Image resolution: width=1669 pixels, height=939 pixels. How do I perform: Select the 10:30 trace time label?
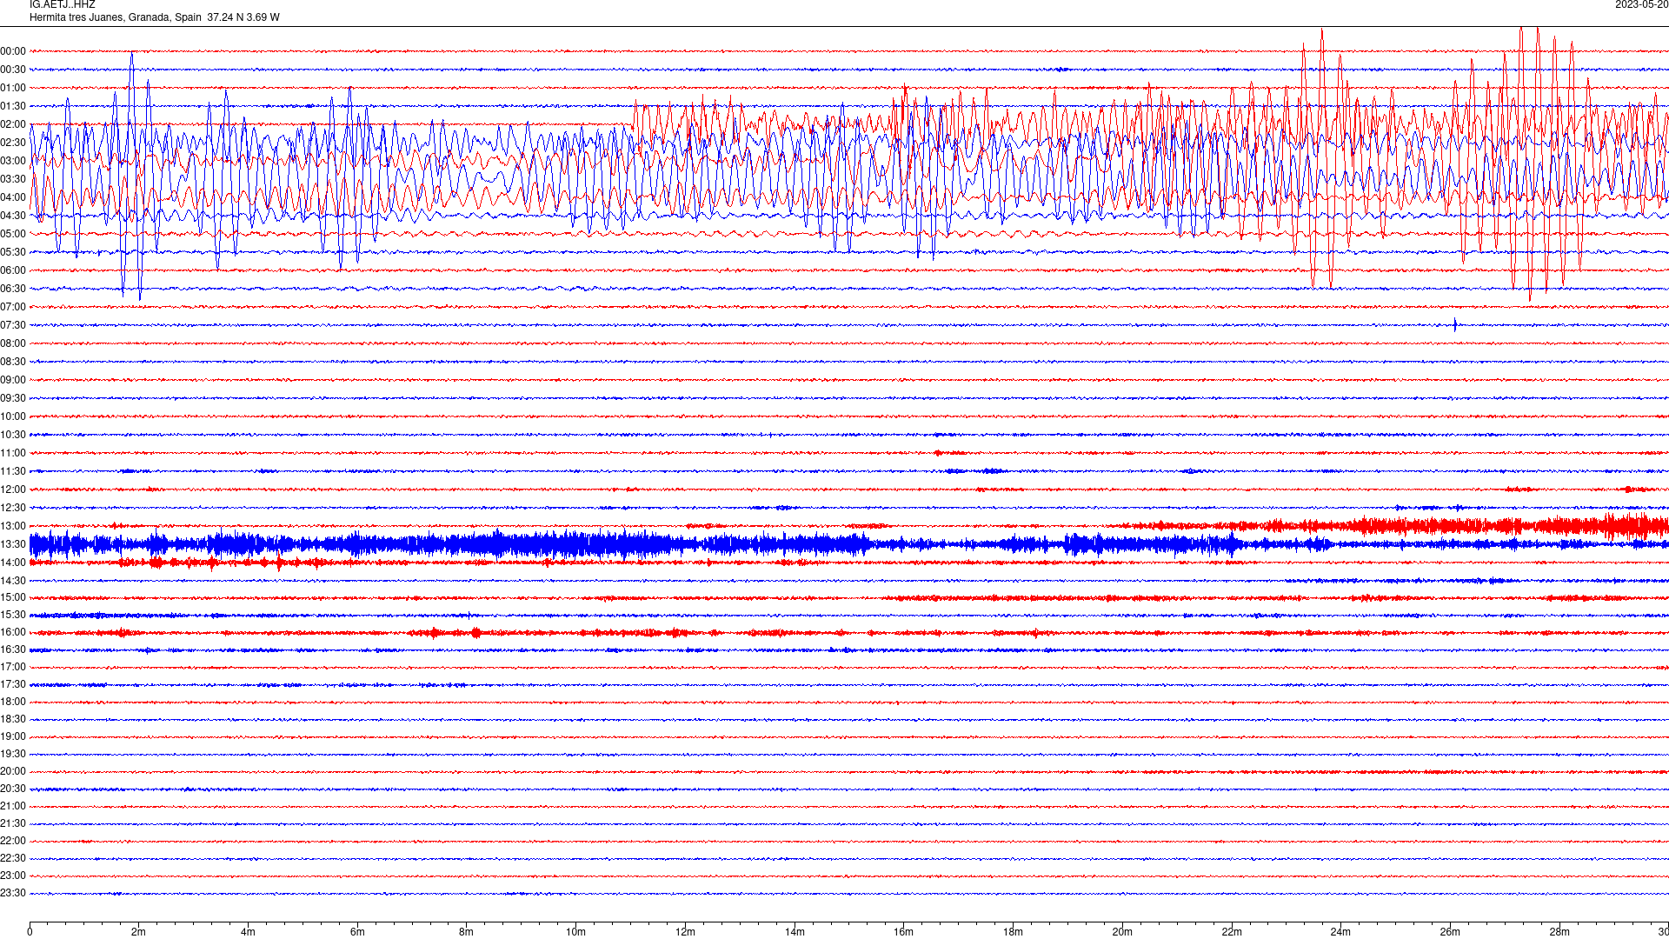click(x=13, y=435)
